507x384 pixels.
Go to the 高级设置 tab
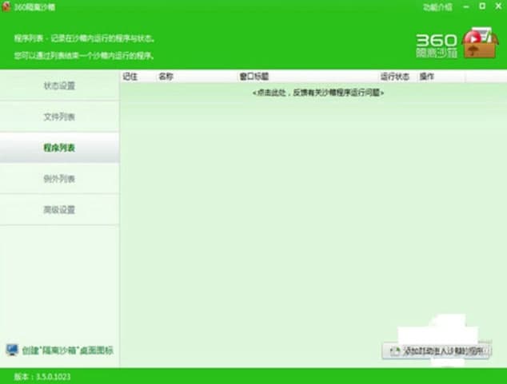(x=59, y=210)
